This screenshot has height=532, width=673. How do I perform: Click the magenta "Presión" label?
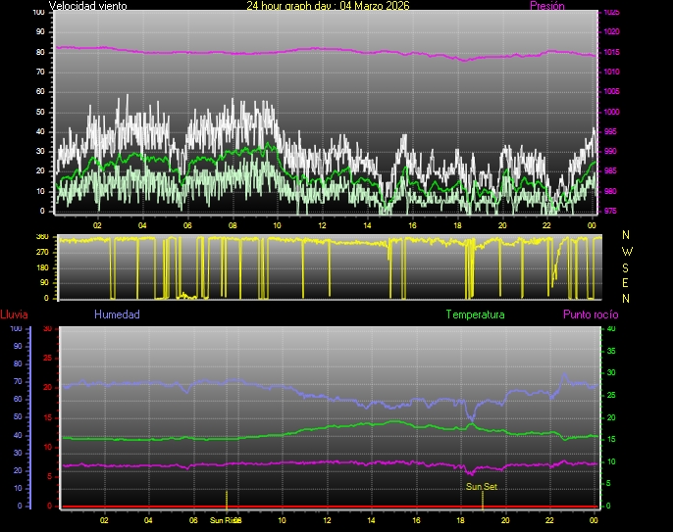coord(546,6)
